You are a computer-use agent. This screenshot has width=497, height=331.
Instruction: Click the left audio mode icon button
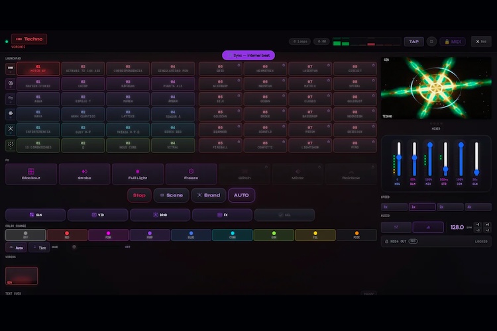396,227
